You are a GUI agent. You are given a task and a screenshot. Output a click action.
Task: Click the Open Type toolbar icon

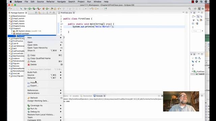[x=52, y=9]
